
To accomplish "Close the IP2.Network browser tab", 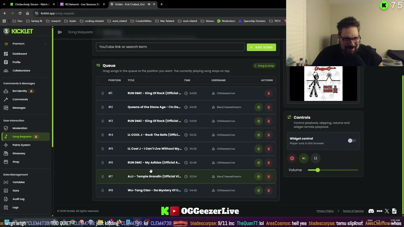I will point(104,4).
